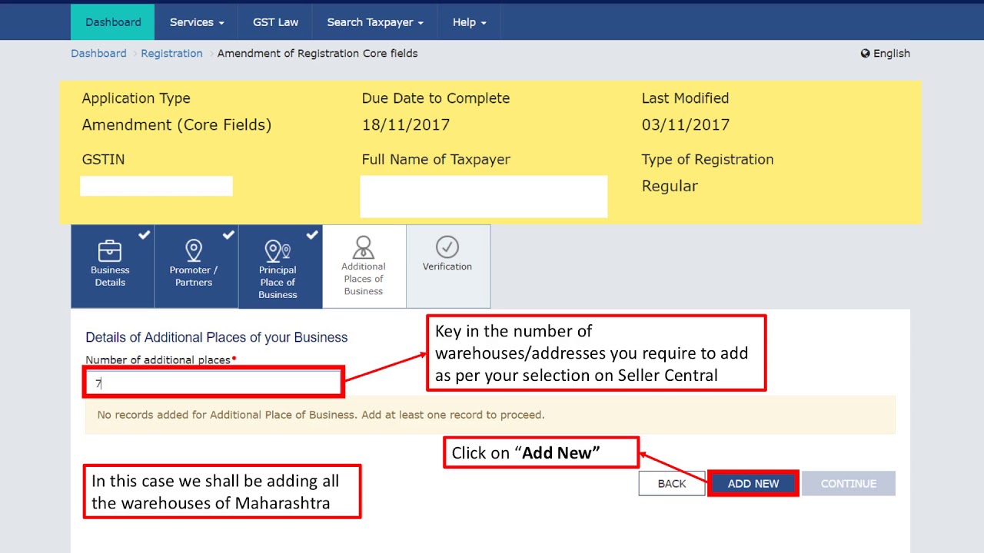Click the greyed-out CONTINUE button
Screen dimensions: 984x553
[848, 484]
